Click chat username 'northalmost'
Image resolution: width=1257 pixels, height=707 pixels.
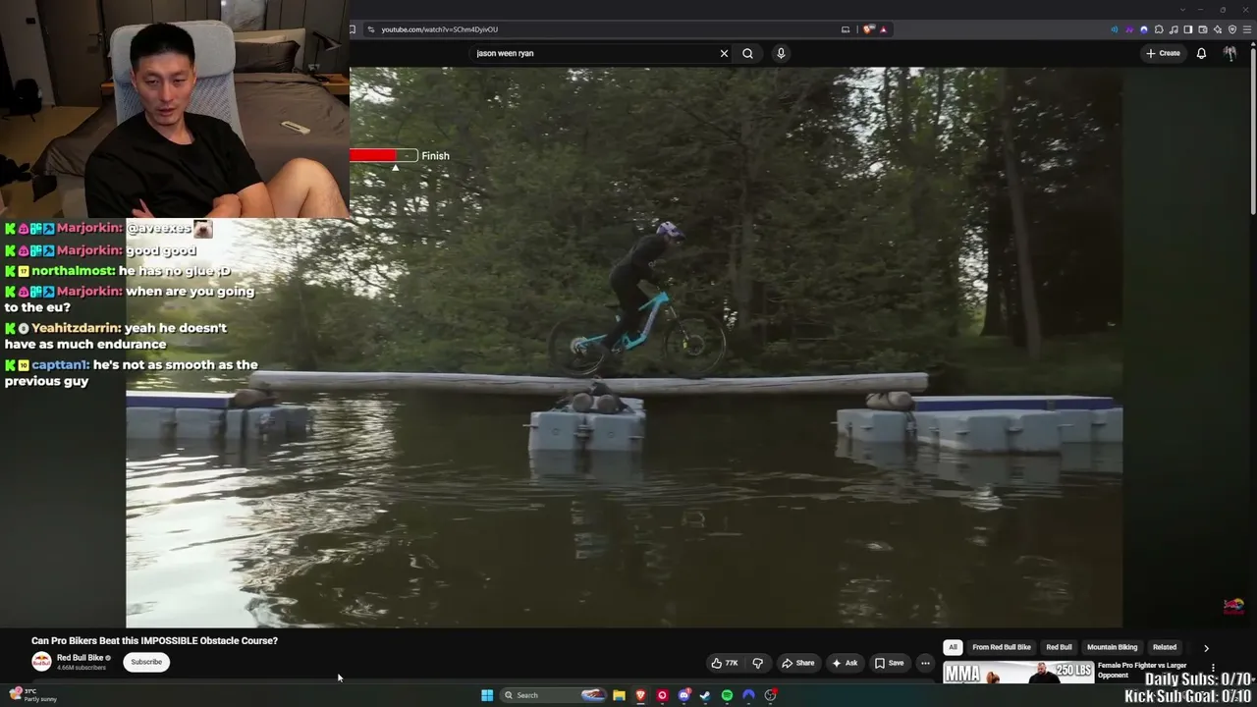tap(74, 271)
